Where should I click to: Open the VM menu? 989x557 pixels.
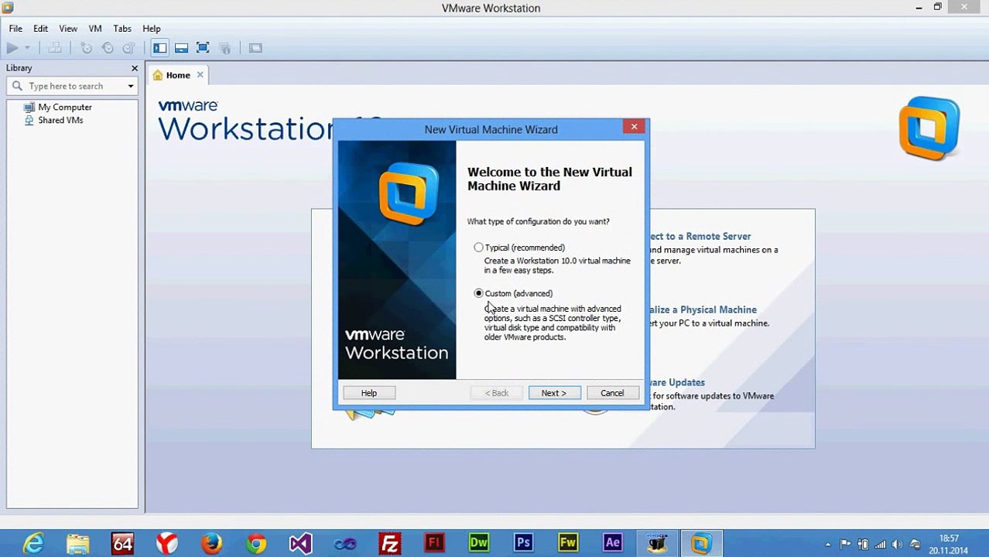tap(95, 29)
